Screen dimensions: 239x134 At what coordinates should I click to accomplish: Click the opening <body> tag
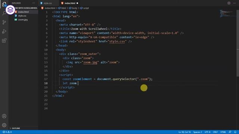click(60, 50)
